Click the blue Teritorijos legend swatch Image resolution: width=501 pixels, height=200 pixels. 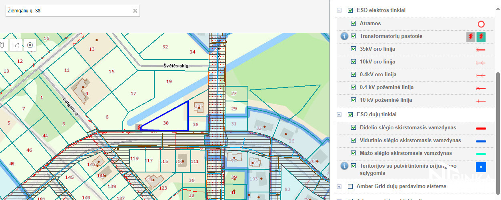(x=481, y=167)
